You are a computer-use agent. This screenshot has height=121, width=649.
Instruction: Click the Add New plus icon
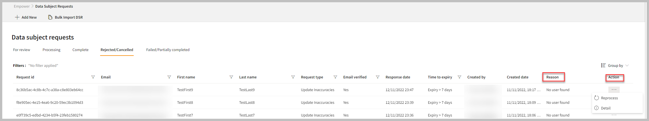17,17
